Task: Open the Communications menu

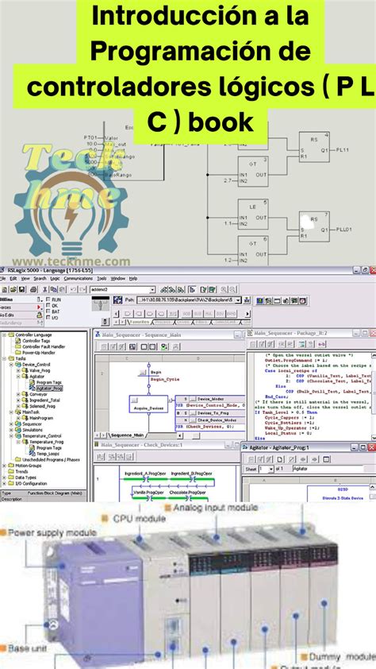Action: point(79,278)
